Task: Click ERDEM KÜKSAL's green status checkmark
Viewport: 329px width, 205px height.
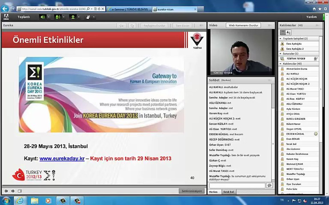Action: (316, 134)
